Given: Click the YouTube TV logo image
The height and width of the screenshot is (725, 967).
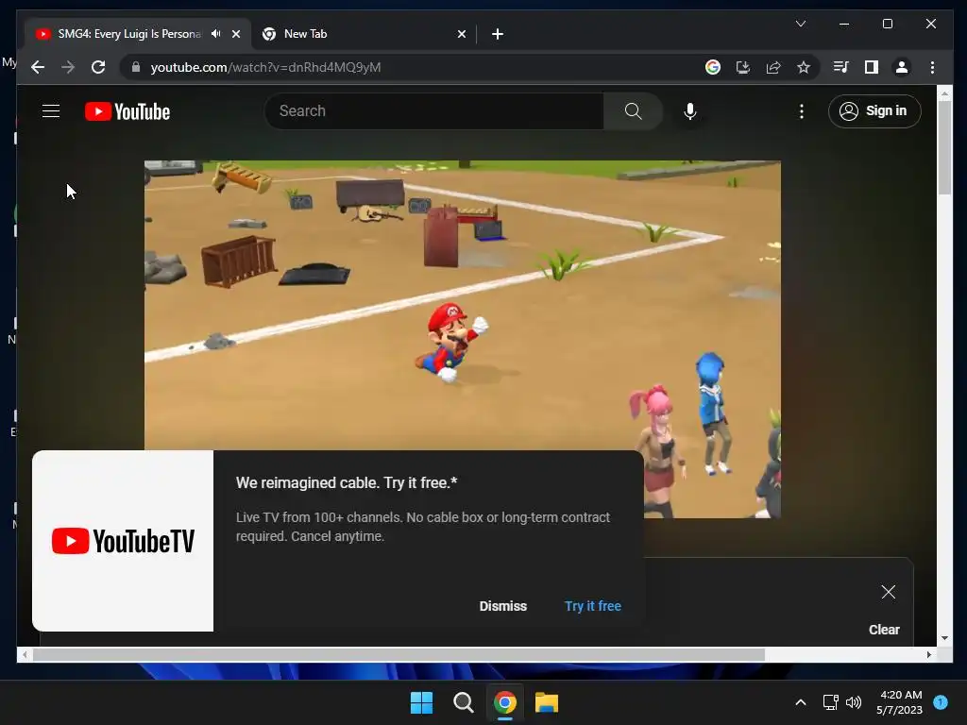Looking at the screenshot, I should (123, 541).
